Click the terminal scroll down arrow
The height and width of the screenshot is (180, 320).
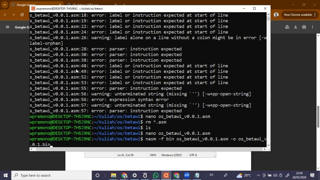coord(268,145)
